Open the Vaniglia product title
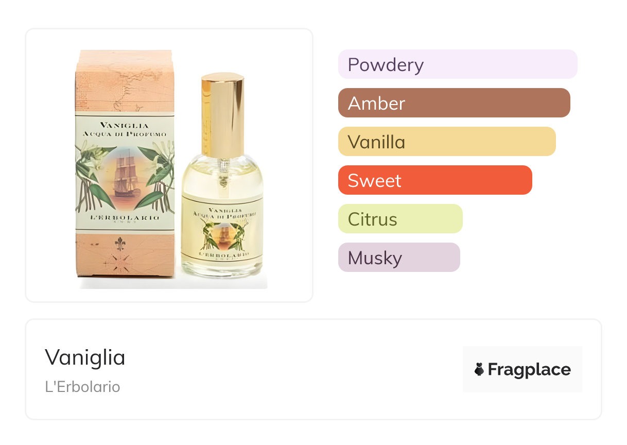Image resolution: width=627 pixels, height=445 pixels. 85,357
